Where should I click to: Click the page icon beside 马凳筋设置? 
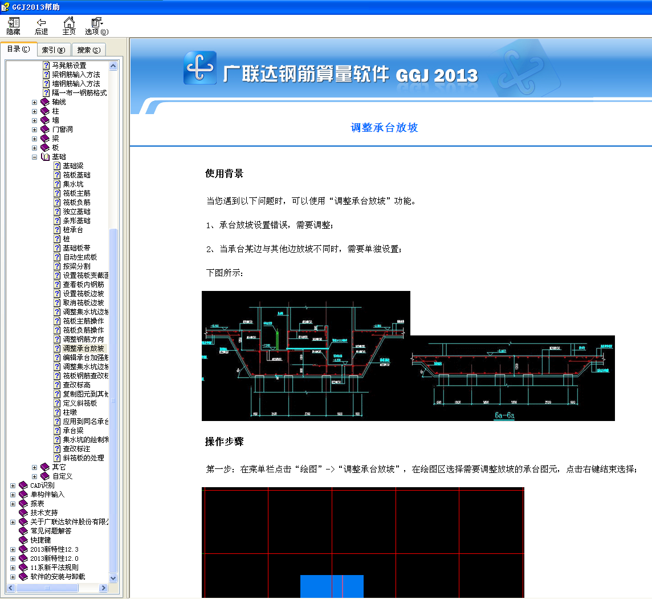pos(46,66)
